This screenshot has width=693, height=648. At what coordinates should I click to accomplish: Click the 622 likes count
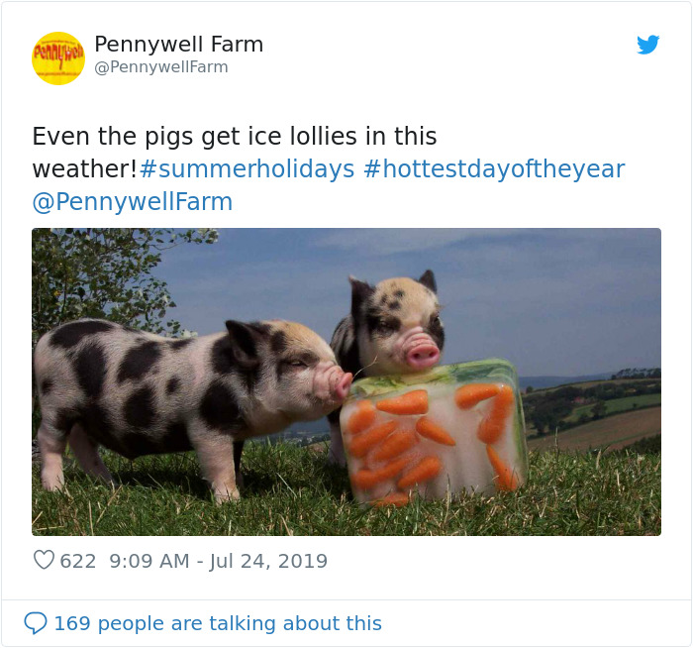pos(78,561)
